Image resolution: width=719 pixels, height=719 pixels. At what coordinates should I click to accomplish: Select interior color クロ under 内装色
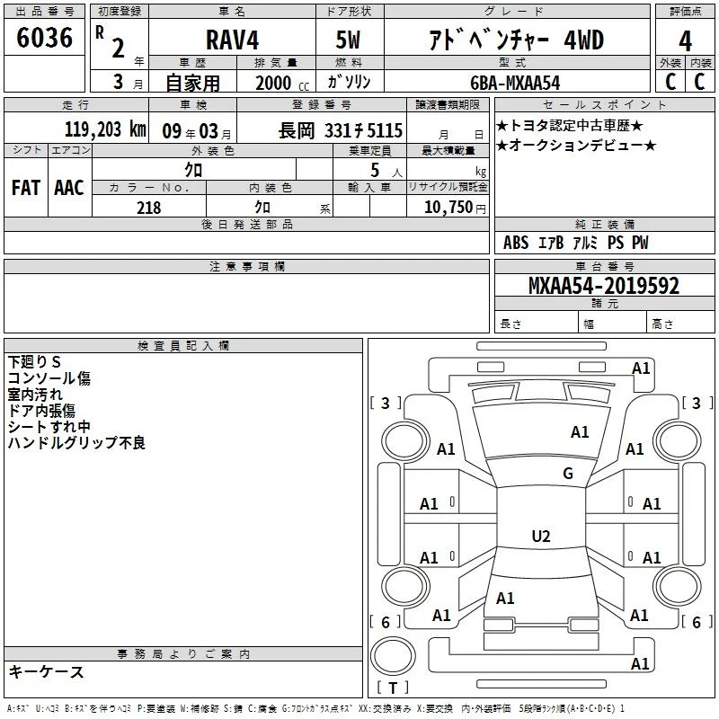pyautogui.click(x=262, y=208)
